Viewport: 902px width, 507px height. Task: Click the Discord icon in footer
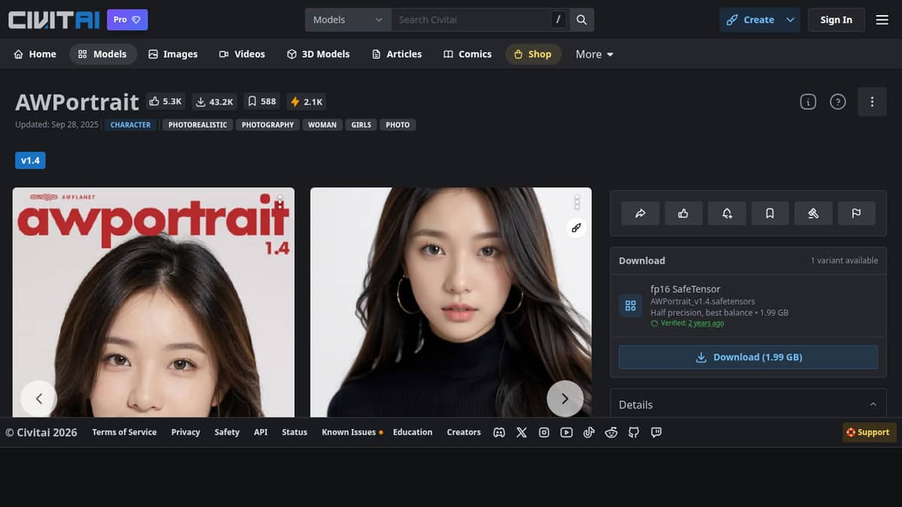(x=499, y=433)
